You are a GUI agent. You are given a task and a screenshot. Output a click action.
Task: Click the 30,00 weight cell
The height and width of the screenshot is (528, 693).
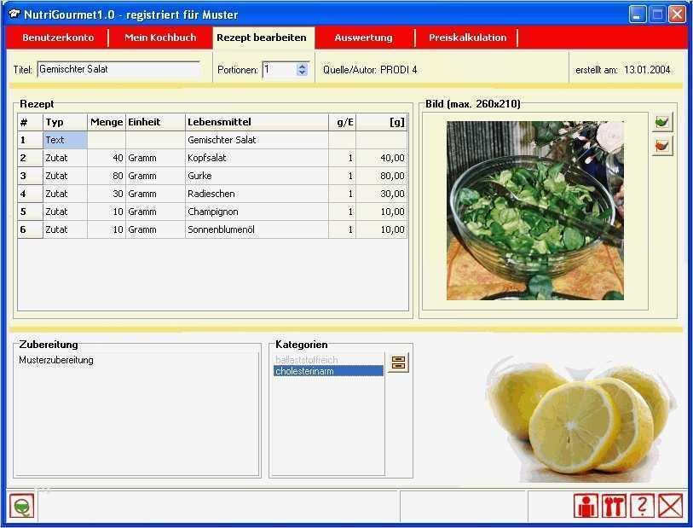381,194
